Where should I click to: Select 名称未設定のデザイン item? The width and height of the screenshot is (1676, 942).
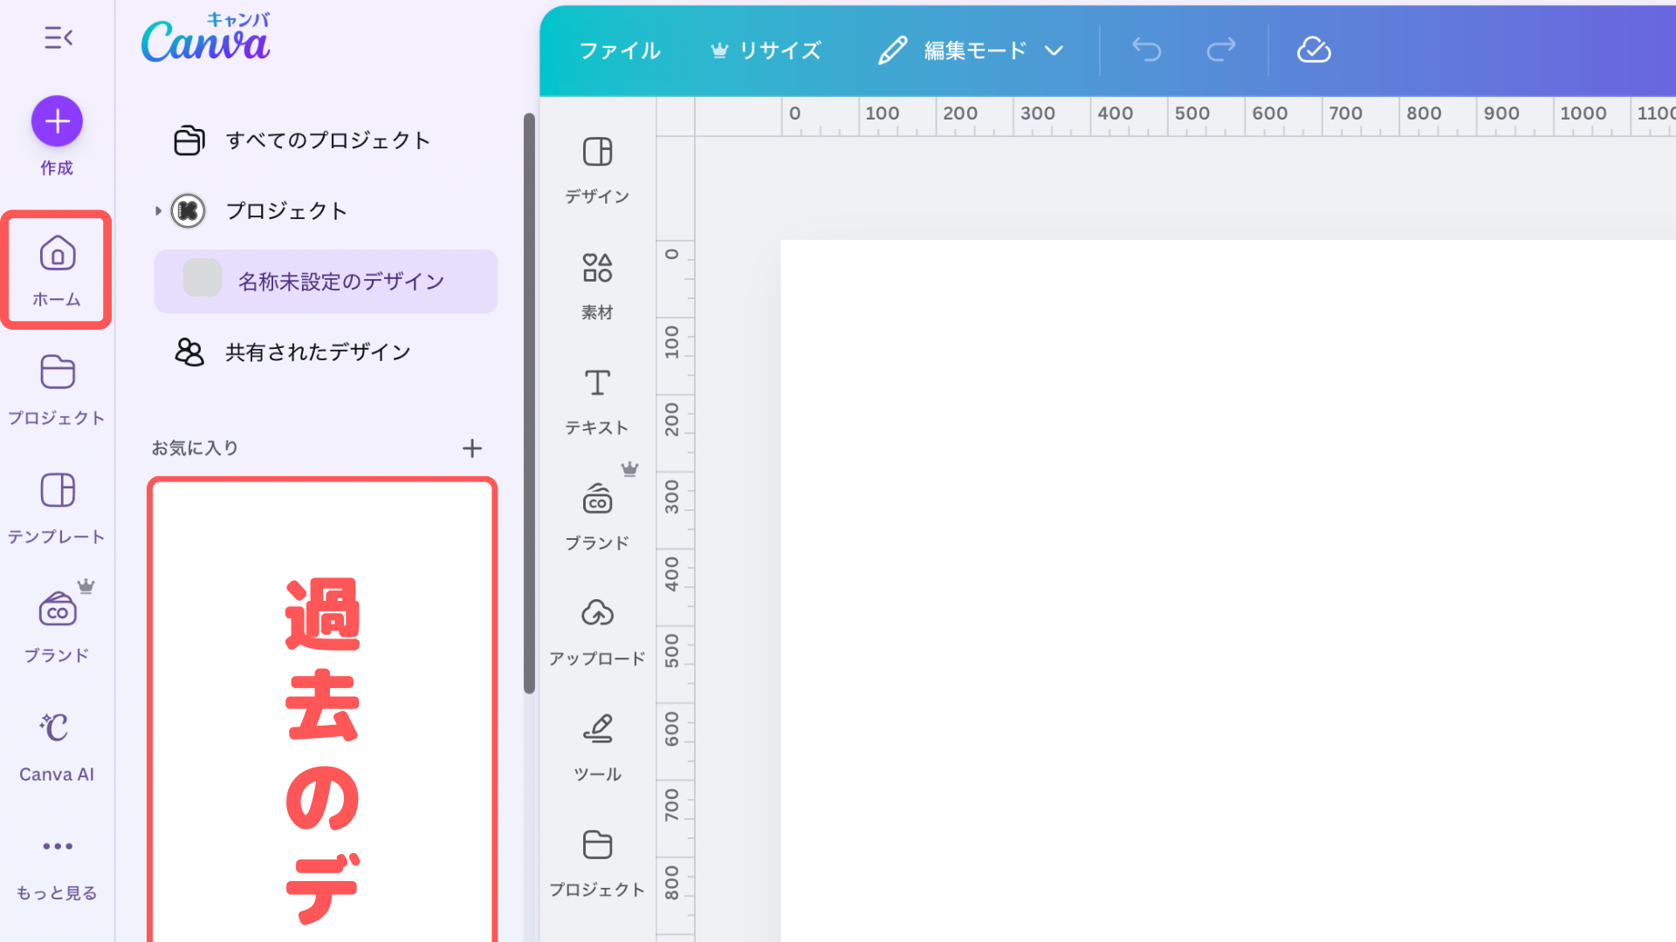326,282
